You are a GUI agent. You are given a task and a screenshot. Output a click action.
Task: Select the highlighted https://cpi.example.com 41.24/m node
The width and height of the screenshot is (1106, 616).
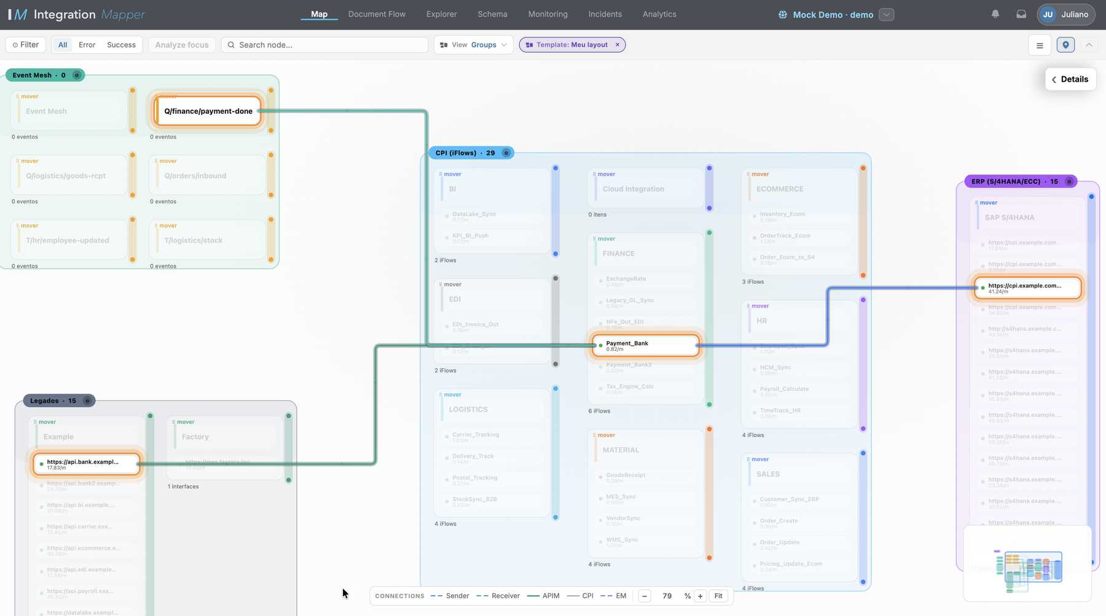[x=1028, y=288]
